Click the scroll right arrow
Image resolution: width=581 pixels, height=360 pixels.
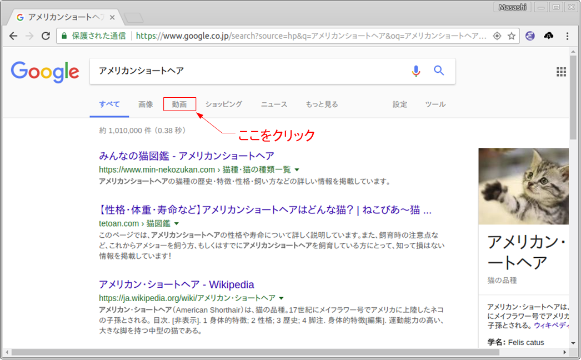(x=565, y=352)
